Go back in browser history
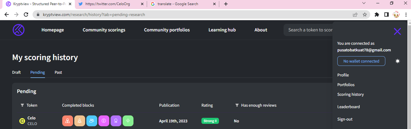The image size is (411, 129). click(x=7, y=15)
